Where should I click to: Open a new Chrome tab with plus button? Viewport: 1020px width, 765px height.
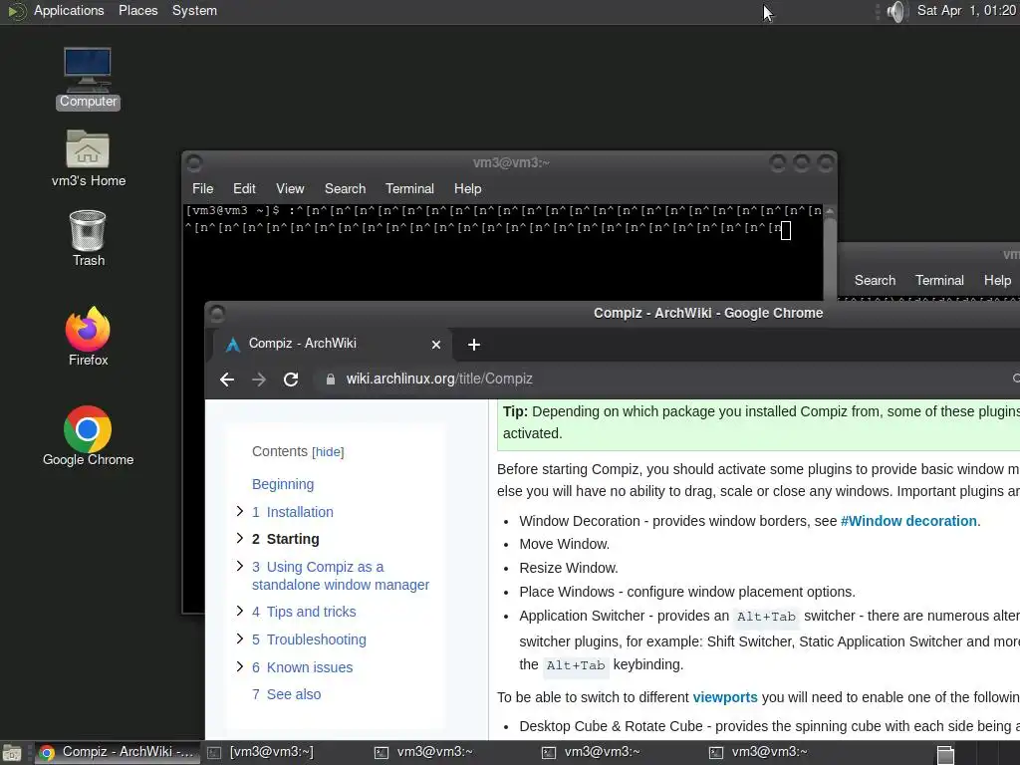(x=473, y=344)
